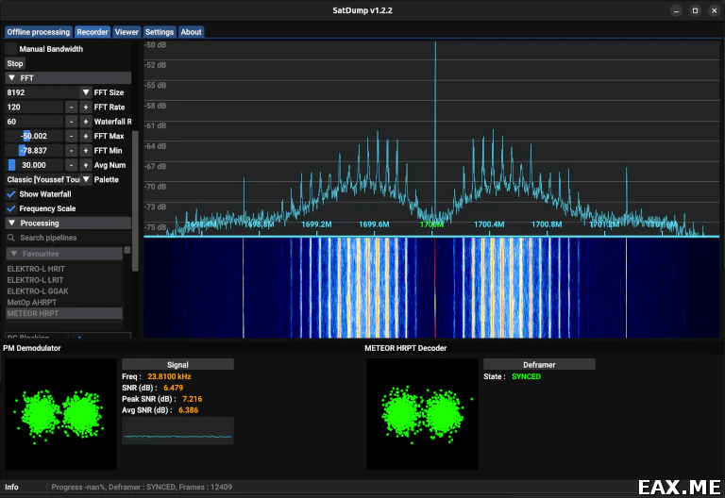Select METEOR HRPT pipeline
The height and width of the screenshot is (498, 725).
pyautogui.click(x=64, y=313)
